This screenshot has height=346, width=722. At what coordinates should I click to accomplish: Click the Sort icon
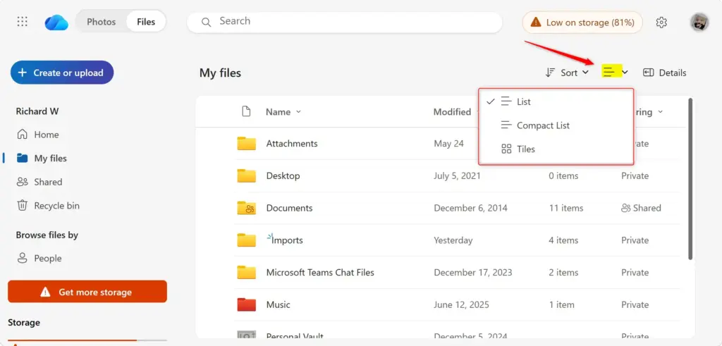(x=550, y=73)
